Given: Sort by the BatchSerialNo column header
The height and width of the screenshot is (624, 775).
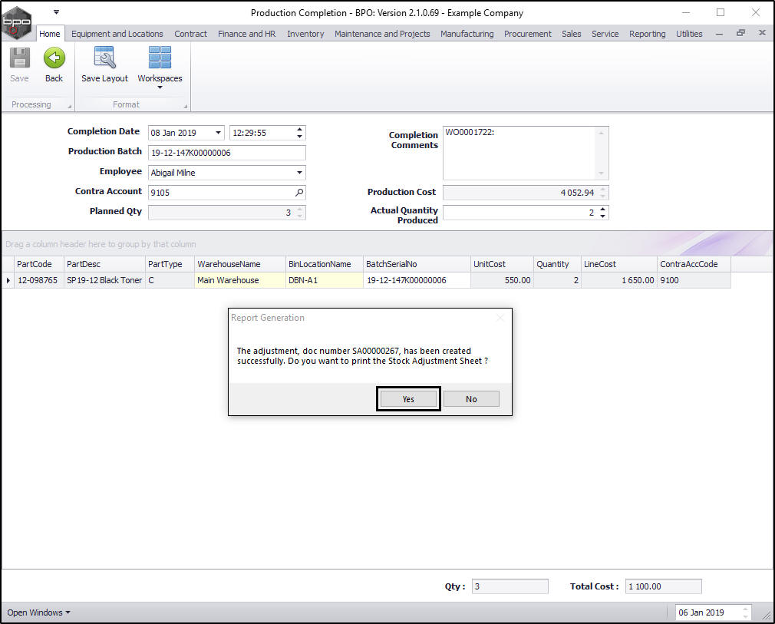Looking at the screenshot, I should coord(417,264).
